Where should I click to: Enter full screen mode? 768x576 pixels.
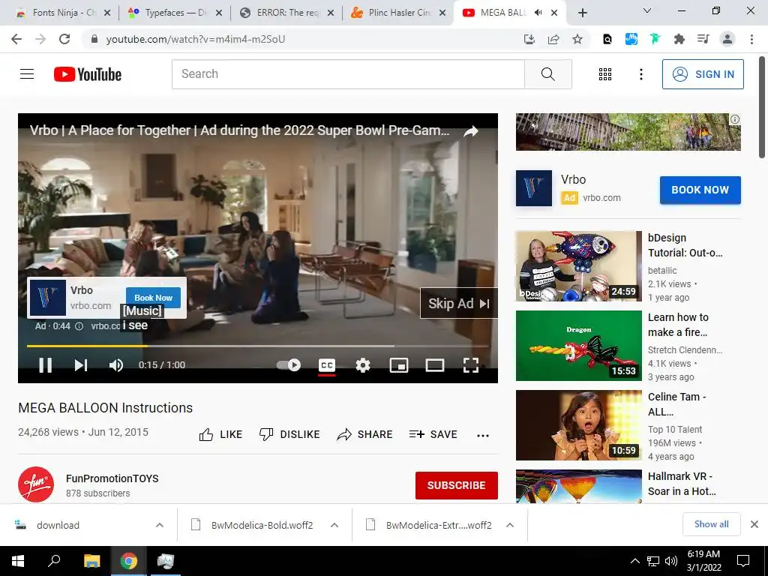click(471, 365)
